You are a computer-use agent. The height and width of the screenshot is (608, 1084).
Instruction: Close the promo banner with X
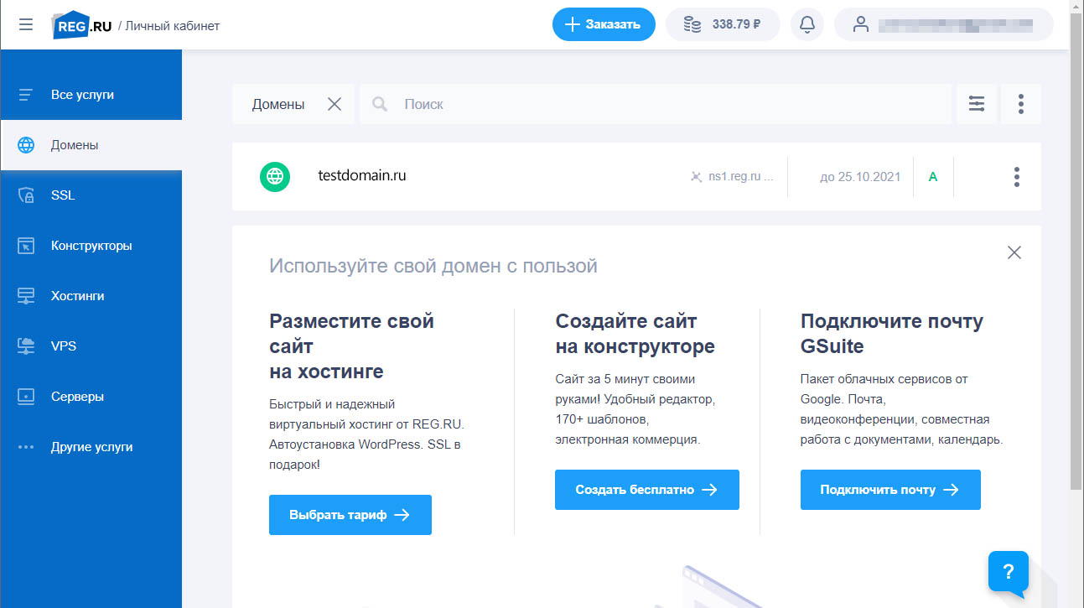[1014, 252]
